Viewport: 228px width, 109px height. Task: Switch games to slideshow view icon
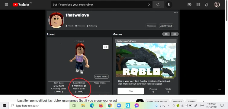(x=166, y=34)
